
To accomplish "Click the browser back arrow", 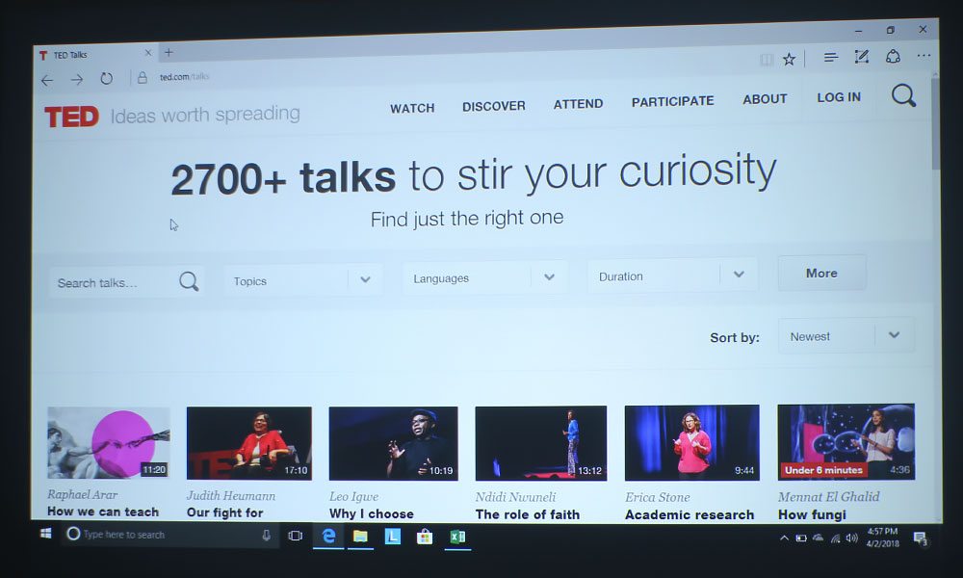I will coord(47,81).
